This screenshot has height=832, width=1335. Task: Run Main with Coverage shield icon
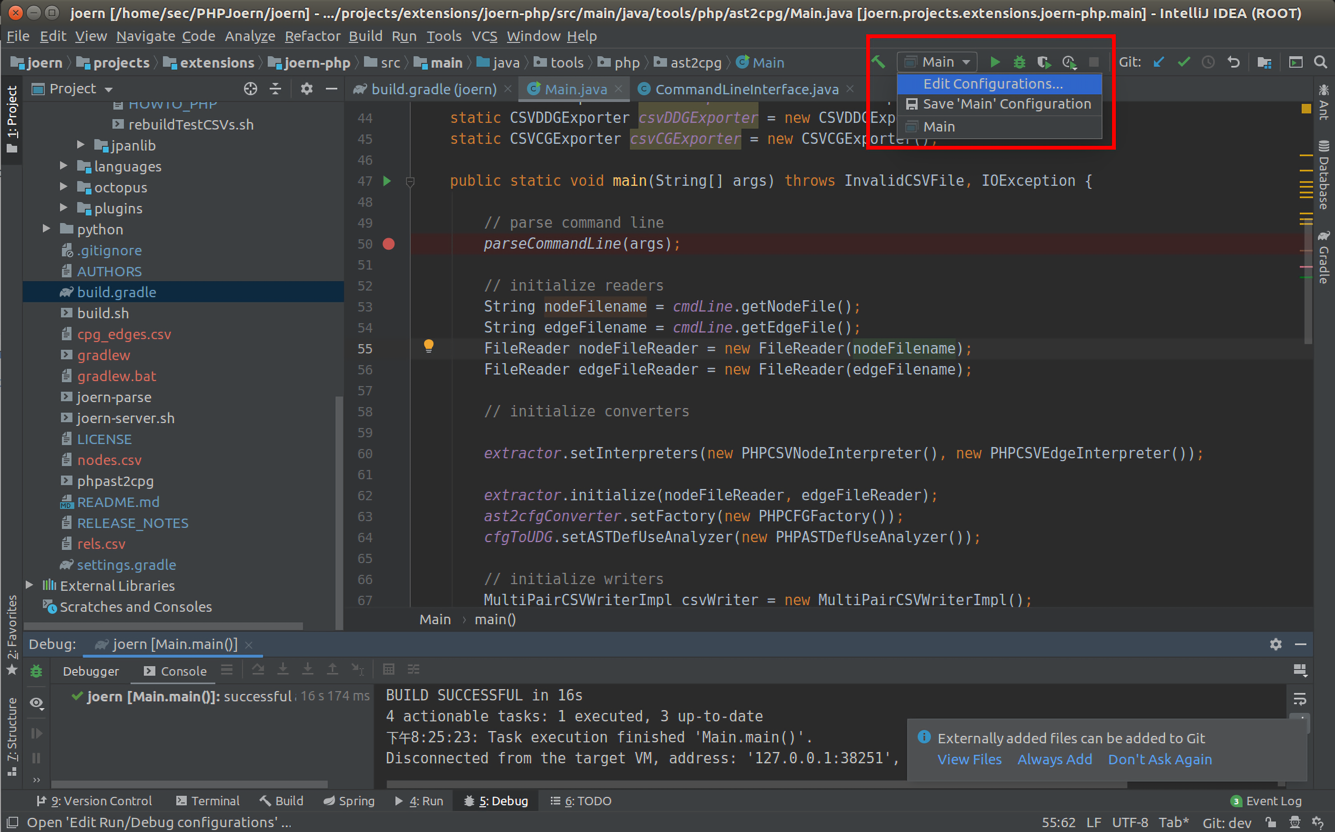pos(1043,62)
